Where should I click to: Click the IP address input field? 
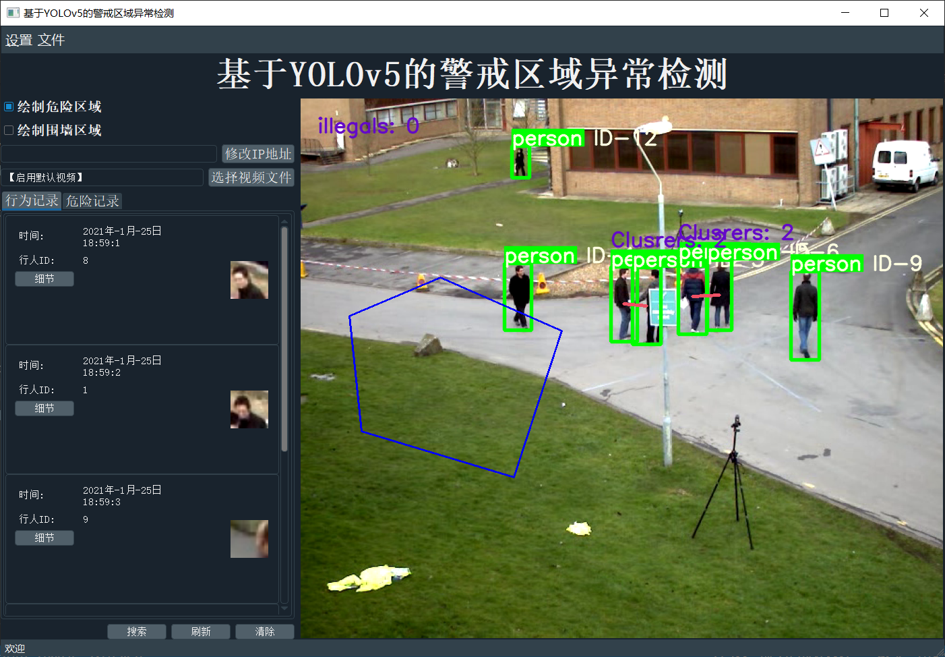pos(109,154)
